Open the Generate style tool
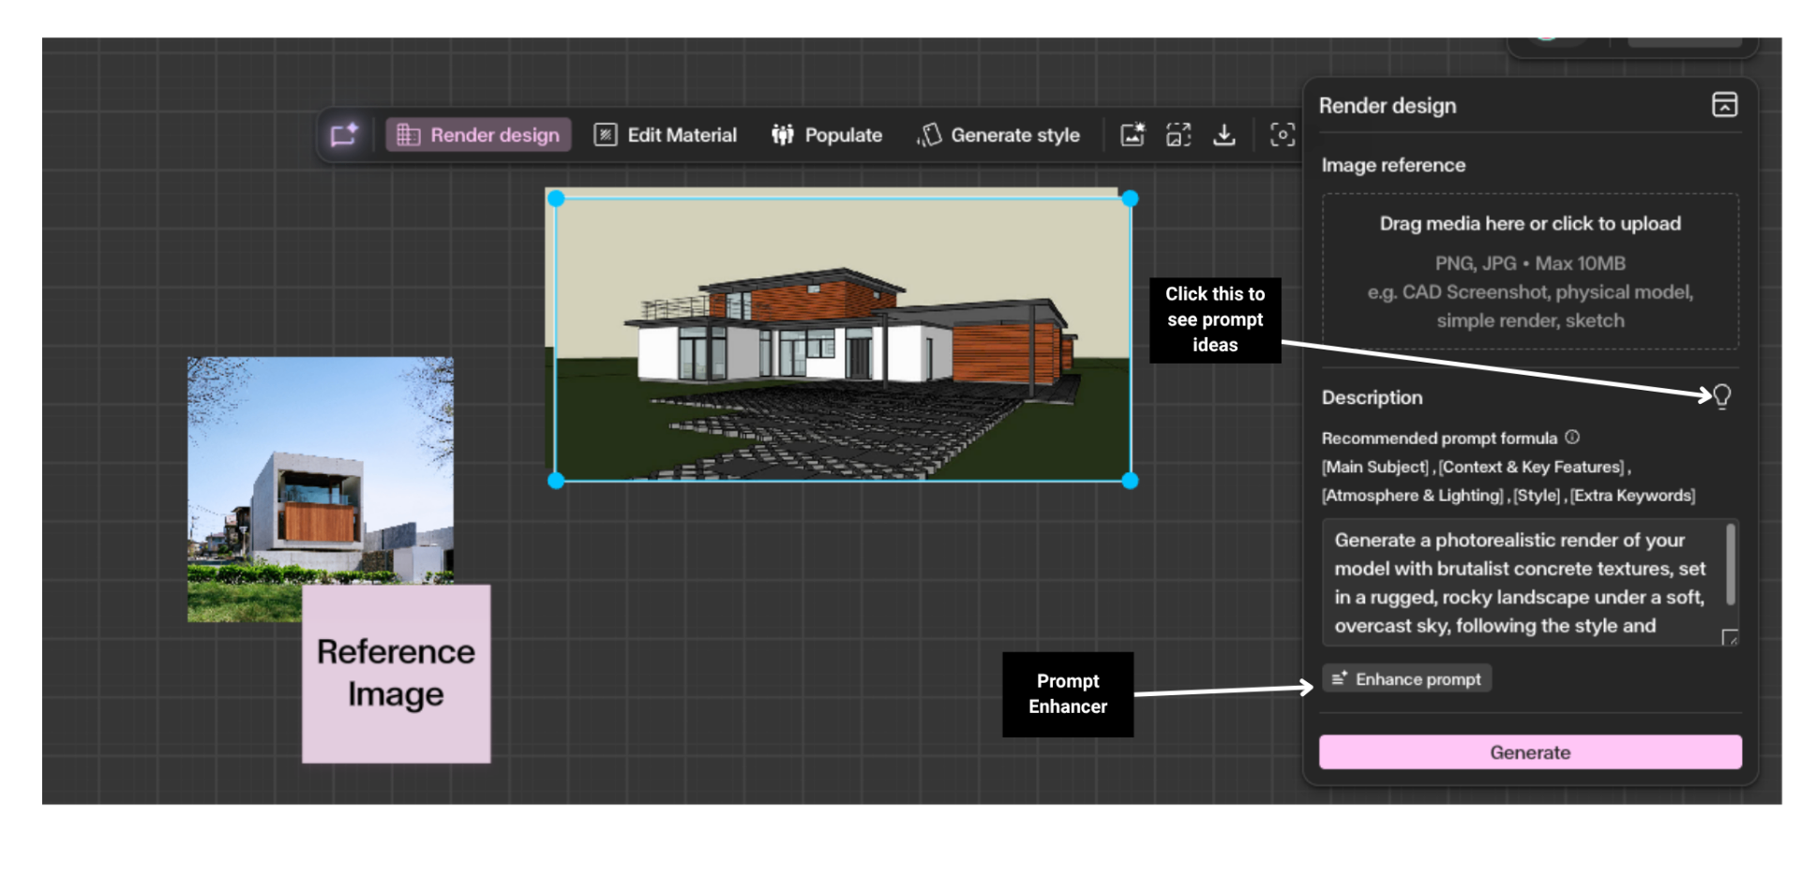The height and width of the screenshot is (877, 1800). 998,135
